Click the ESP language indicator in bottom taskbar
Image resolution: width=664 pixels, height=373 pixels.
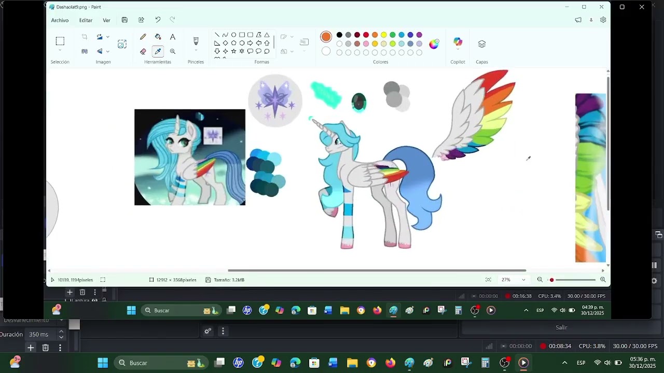[x=581, y=363]
